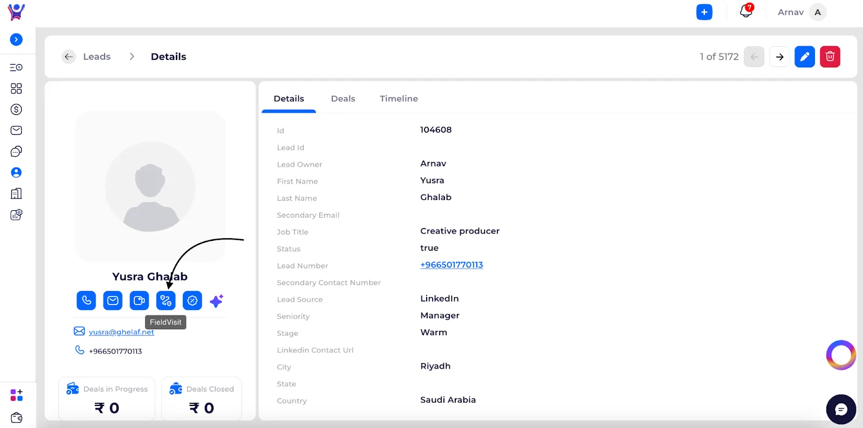
Task: Start video meeting action button
Action: point(139,300)
